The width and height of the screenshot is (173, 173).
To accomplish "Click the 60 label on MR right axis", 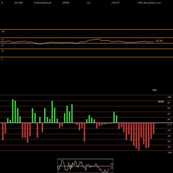I will click(x=169, y=108).
